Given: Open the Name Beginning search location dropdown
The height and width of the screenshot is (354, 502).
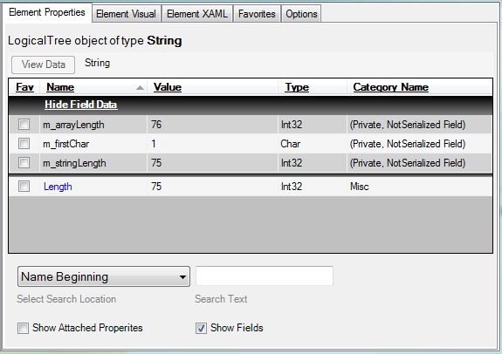Looking at the screenshot, I should [104, 276].
